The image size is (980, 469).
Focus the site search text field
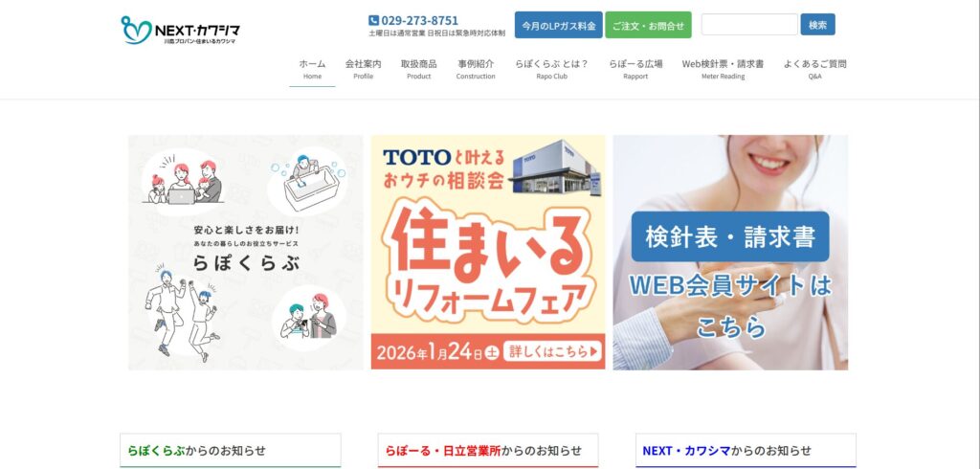click(749, 24)
